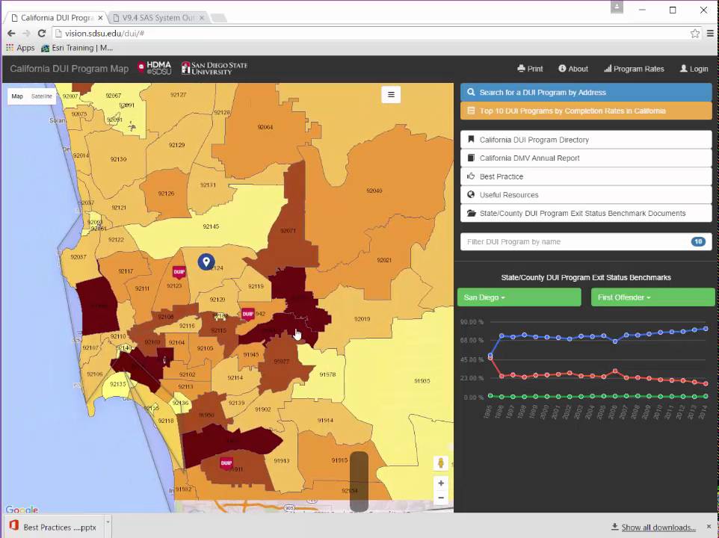The height and width of the screenshot is (538, 719).
Task: Zoom out on the map
Action: click(x=441, y=498)
